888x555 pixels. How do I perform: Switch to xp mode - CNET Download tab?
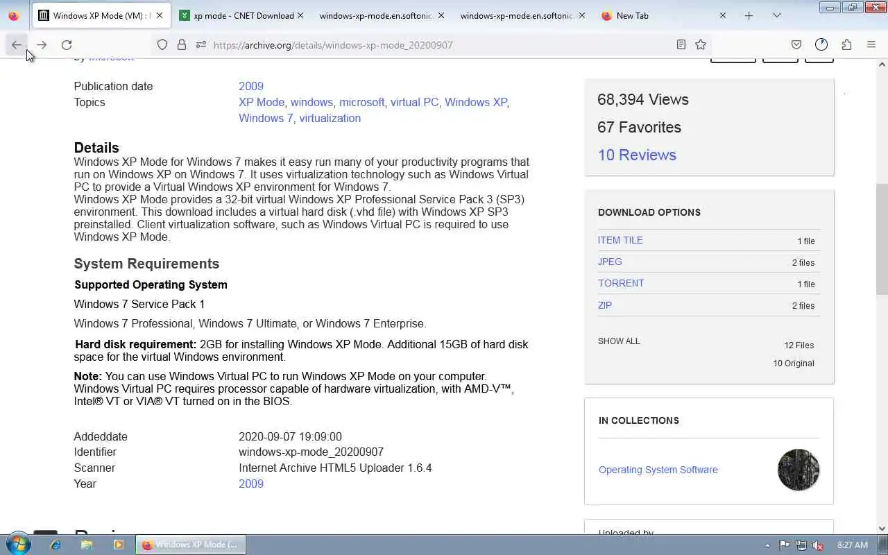tap(241, 15)
